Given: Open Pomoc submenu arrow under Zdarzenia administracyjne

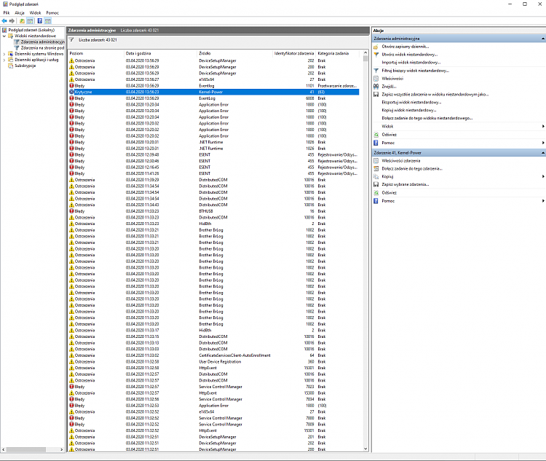Looking at the screenshot, I should point(543,143).
